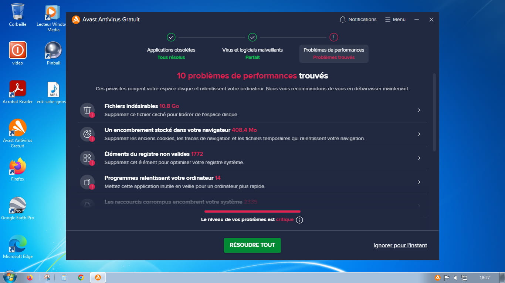The width and height of the screenshot is (505, 283).
Task: Click registry icon for Éléments du registre
Action: click(87, 158)
